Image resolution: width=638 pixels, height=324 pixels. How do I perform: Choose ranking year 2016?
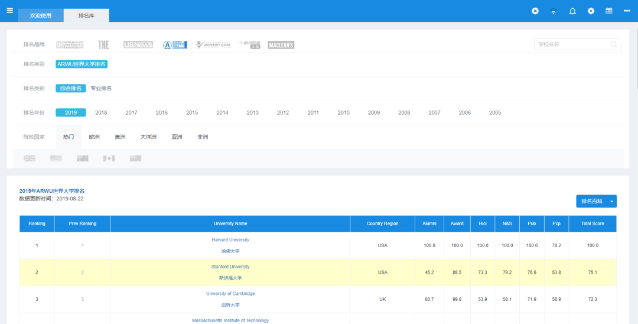pyautogui.click(x=161, y=113)
